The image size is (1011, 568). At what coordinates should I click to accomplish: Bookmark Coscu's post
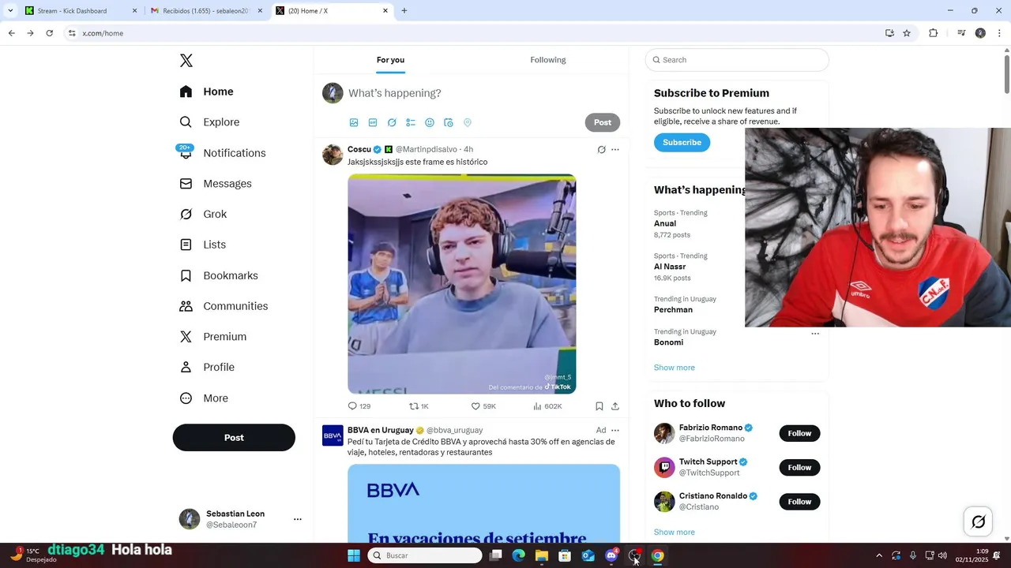[599, 406]
